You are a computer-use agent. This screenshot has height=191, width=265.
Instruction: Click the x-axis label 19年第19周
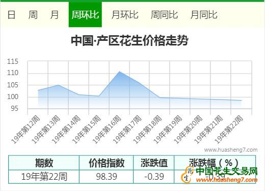(x=168, y=129)
